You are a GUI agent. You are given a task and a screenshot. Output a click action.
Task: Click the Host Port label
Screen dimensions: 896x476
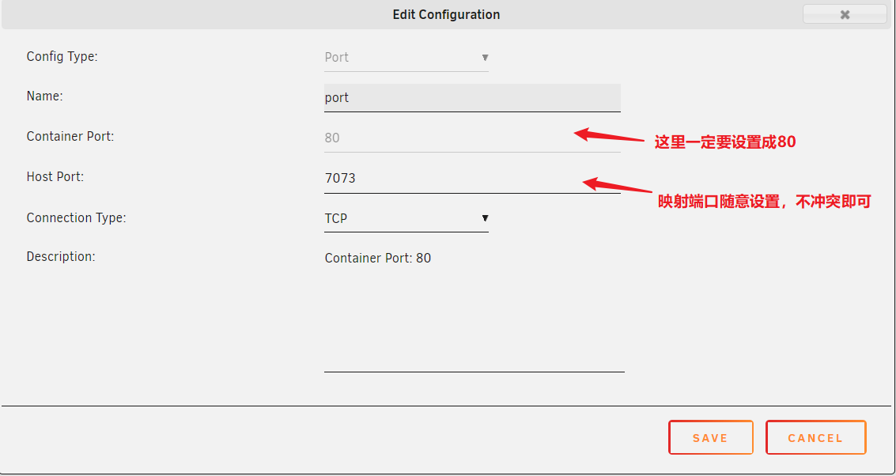tap(55, 177)
